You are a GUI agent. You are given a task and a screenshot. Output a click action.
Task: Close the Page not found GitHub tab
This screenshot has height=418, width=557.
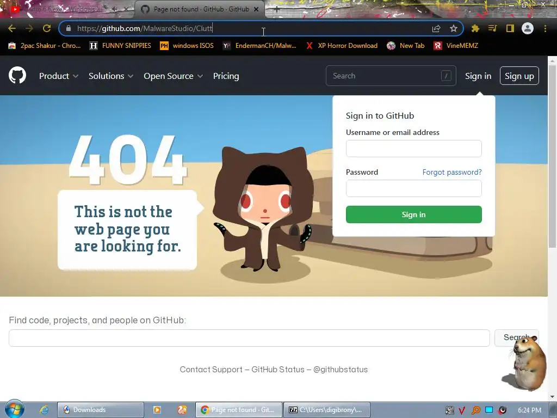click(256, 9)
